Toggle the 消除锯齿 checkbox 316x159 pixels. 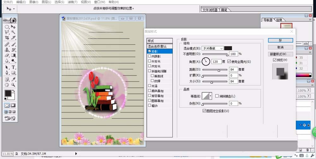pyautogui.click(x=217, y=96)
